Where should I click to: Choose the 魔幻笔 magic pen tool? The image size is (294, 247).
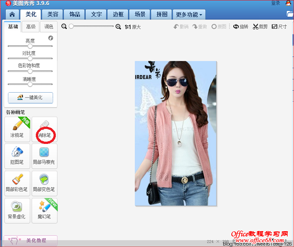[x=44, y=210]
